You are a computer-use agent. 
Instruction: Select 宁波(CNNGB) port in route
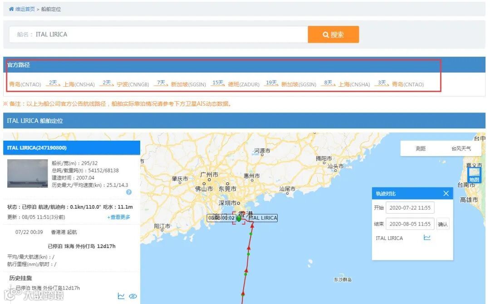click(133, 84)
